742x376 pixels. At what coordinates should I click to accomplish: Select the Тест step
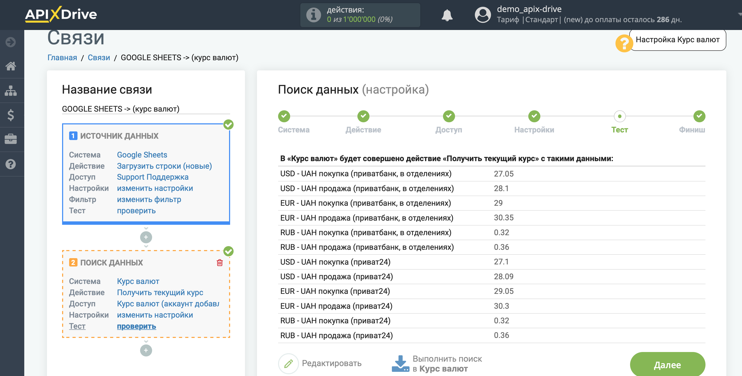point(620,116)
